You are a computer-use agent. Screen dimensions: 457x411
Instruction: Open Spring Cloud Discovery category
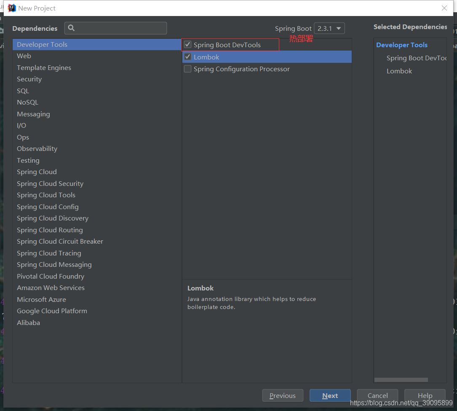pyautogui.click(x=97, y=218)
